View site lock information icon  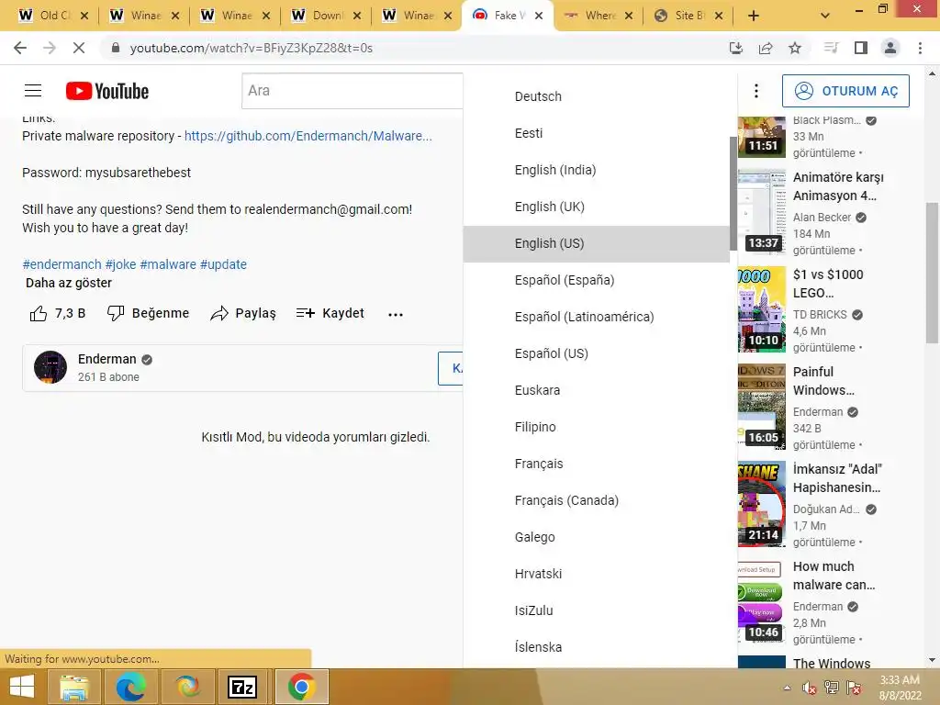coord(116,48)
